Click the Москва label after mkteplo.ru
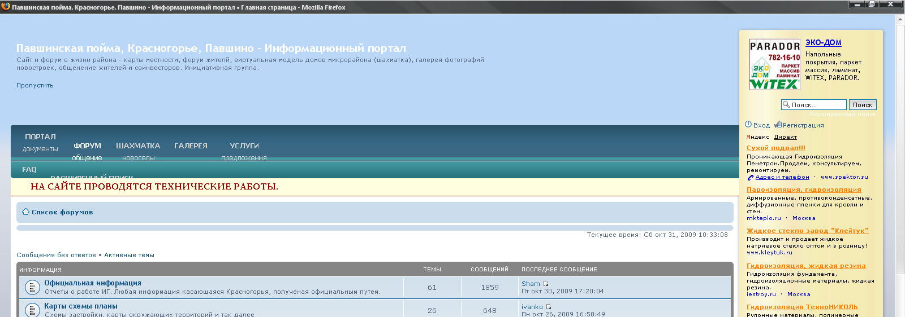This screenshot has height=317, width=905. click(x=804, y=218)
